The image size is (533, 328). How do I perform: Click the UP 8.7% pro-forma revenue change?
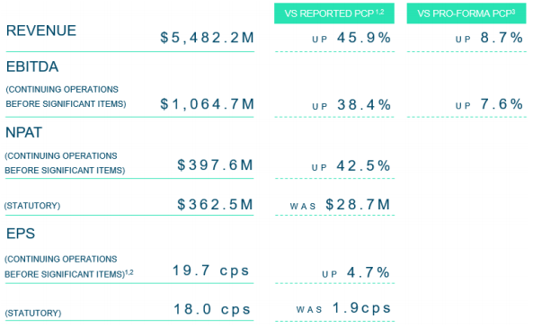click(489, 38)
